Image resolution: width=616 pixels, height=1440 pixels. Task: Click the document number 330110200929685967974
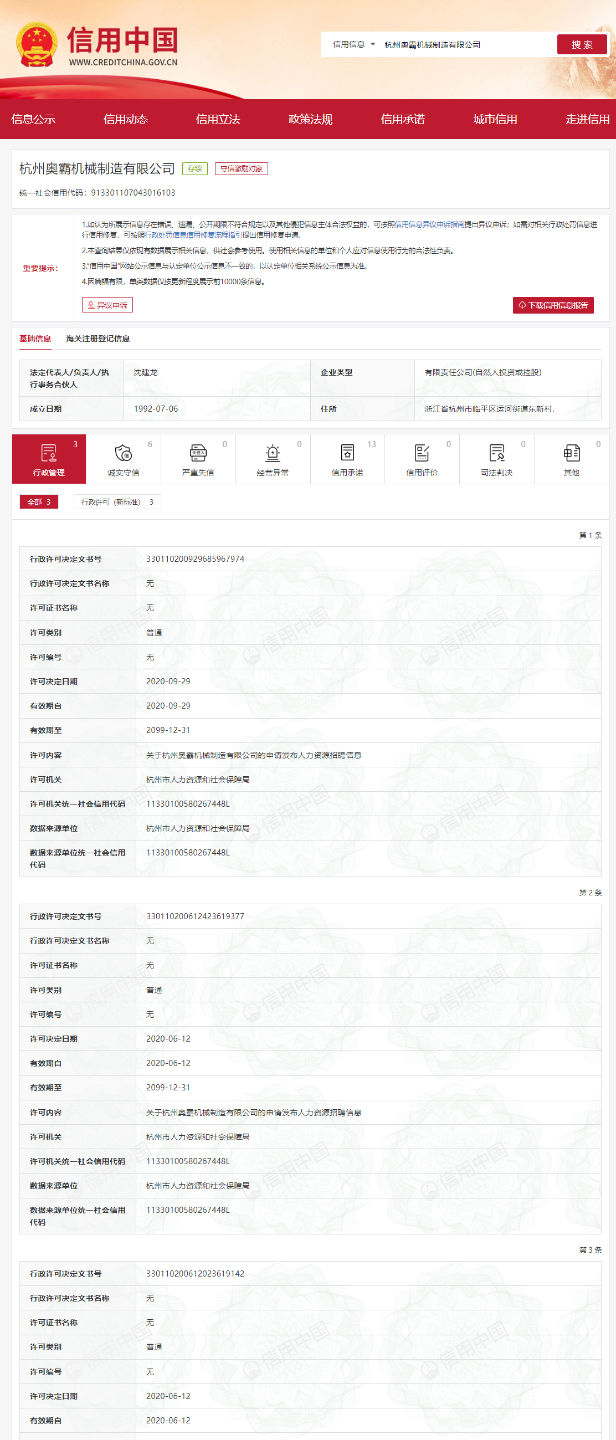click(195, 559)
